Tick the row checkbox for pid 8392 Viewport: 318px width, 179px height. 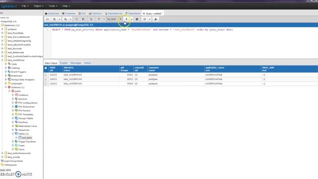46,75
